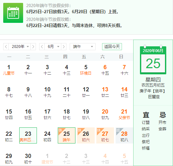Viewport: 173px width, 166px height.
Task: Select June 30 初十 date
Action: pyautogui.click(x=28, y=159)
